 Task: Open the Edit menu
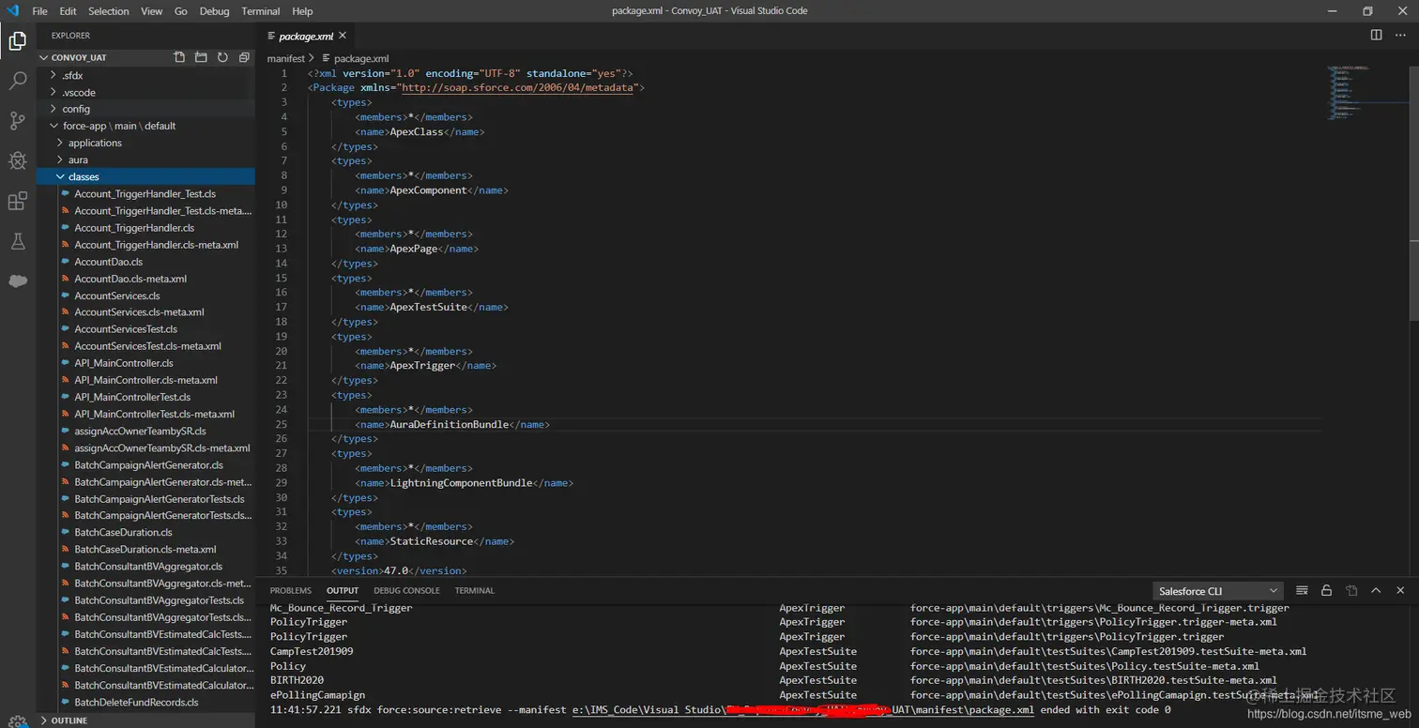[x=68, y=11]
